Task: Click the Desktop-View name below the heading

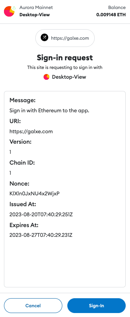Action: 69,77
